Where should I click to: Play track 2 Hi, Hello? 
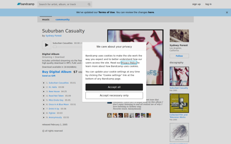pyautogui.click(x=44, y=87)
